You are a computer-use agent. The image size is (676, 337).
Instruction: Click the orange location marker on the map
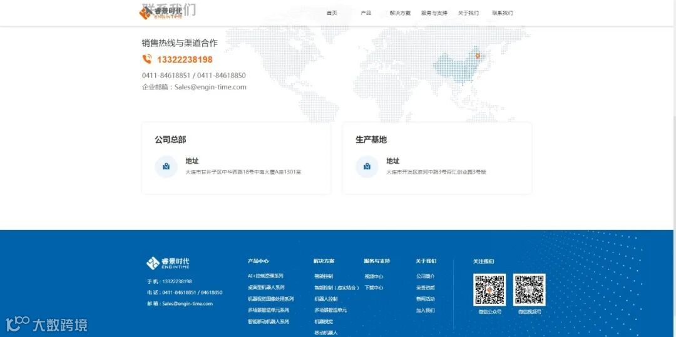pos(478,56)
